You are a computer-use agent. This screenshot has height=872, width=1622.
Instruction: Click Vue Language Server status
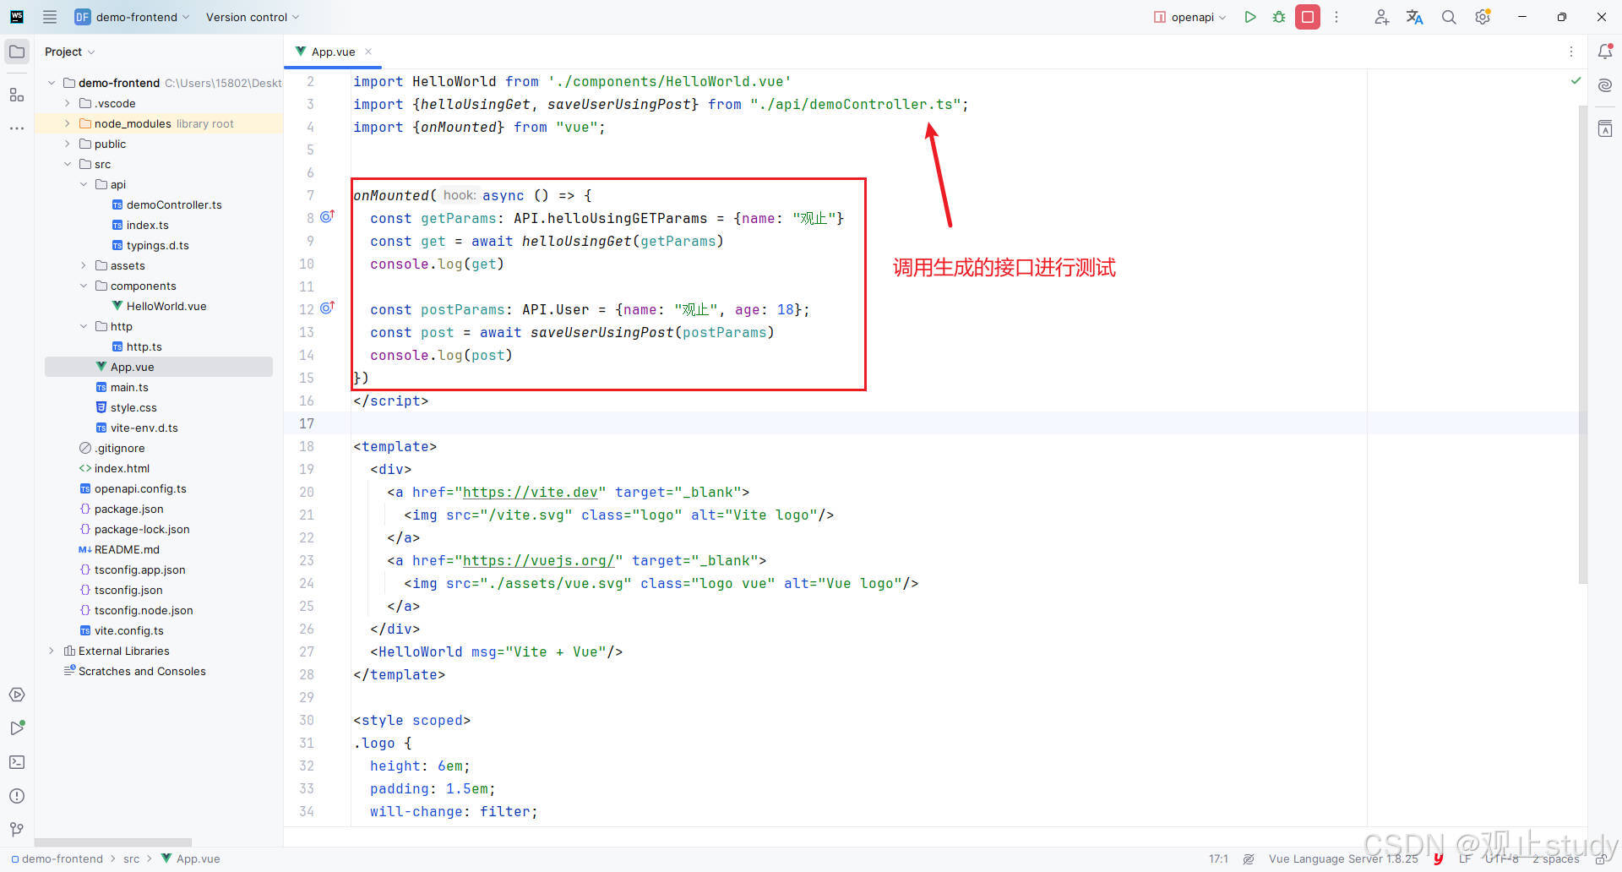coord(1343,858)
